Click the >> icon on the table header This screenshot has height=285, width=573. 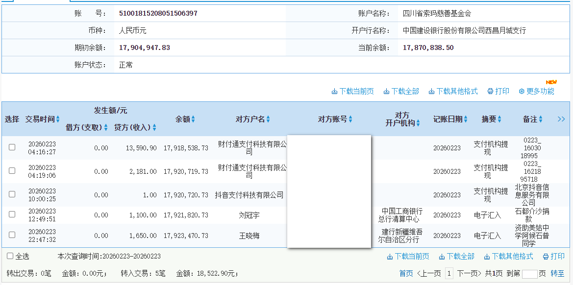(562, 119)
